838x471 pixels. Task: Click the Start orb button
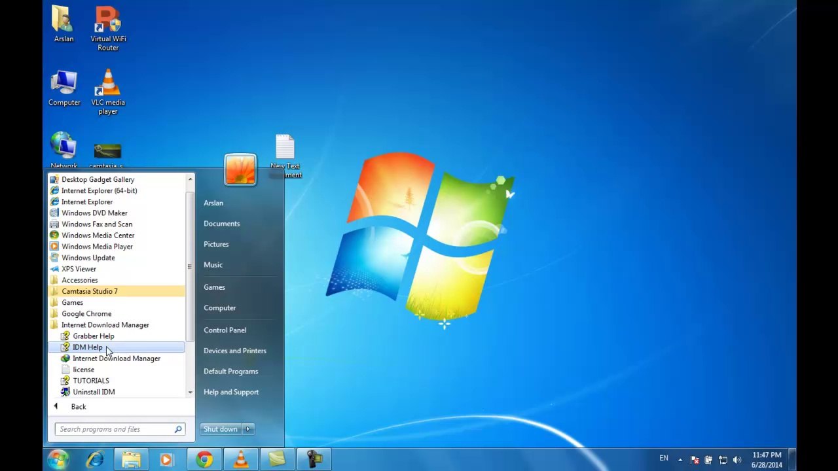[58, 459]
